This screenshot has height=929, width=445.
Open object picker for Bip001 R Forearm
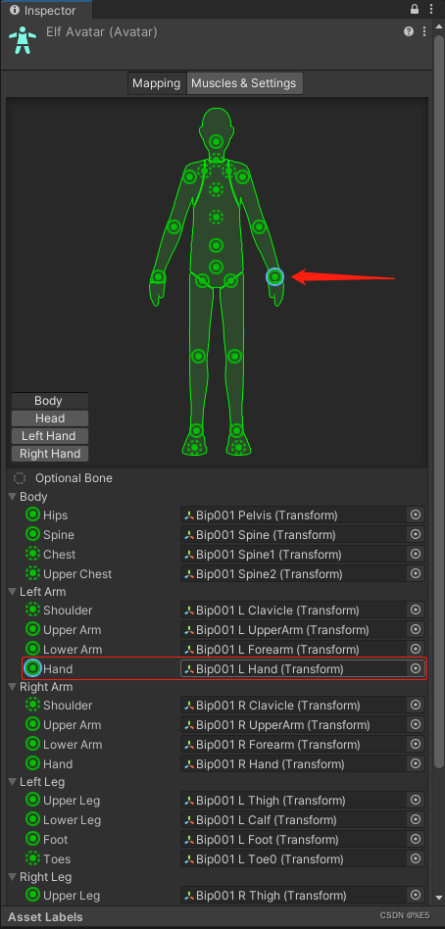tap(416, 744)
